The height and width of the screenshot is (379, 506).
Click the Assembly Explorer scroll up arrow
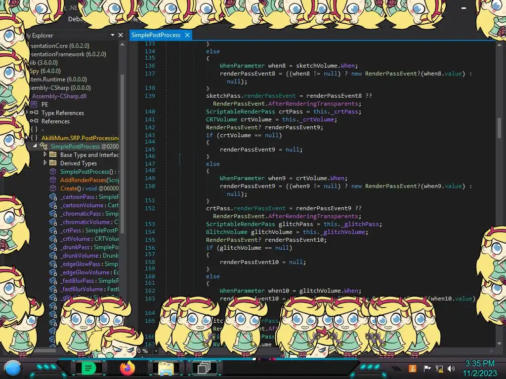tap(123, 45)
